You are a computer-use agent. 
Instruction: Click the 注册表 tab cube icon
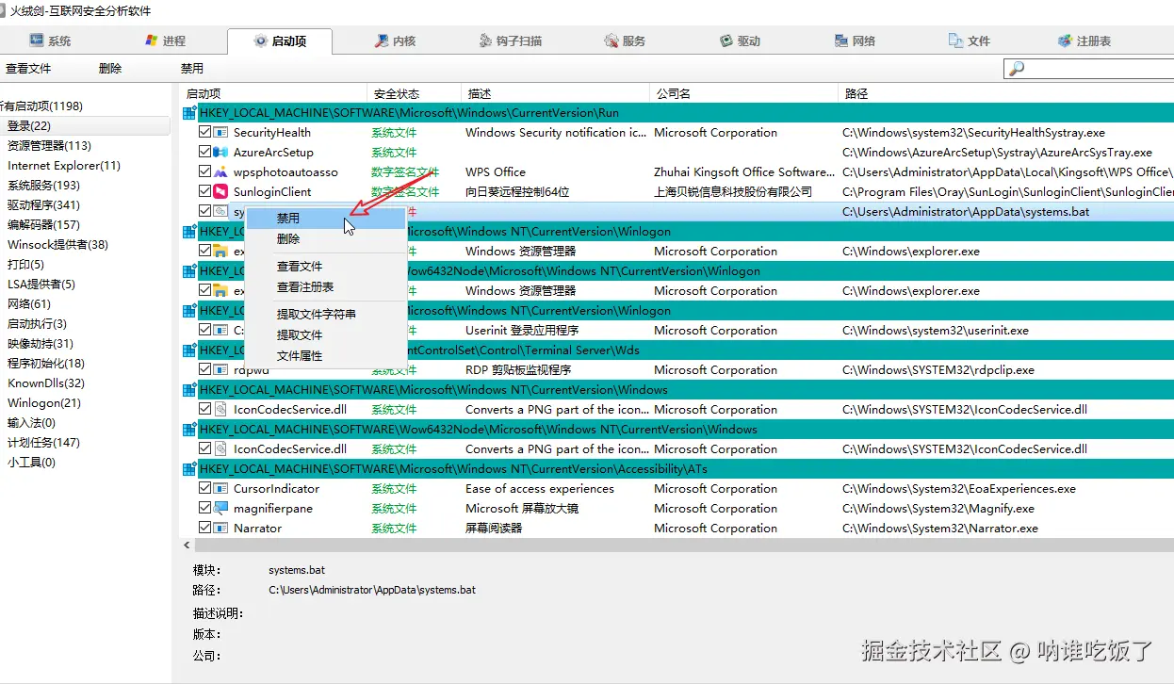coord(1065,41)
